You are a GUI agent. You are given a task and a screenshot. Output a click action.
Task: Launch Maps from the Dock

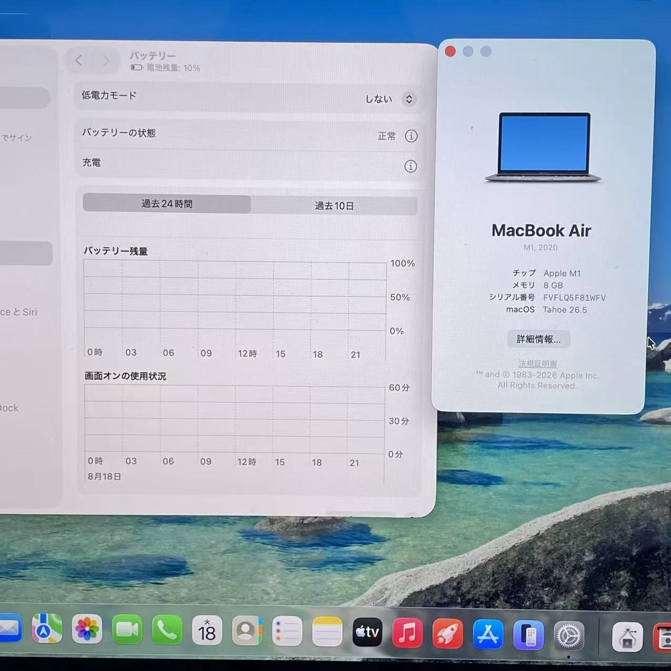[x=47, y=629]
